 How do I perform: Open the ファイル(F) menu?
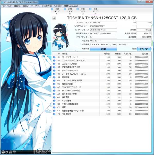(7, 6)
